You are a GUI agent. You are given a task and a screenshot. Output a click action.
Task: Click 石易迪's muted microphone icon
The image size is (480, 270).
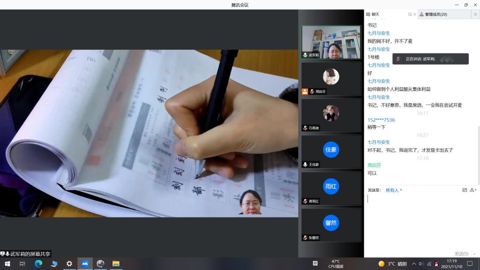(x=305, y=128)
